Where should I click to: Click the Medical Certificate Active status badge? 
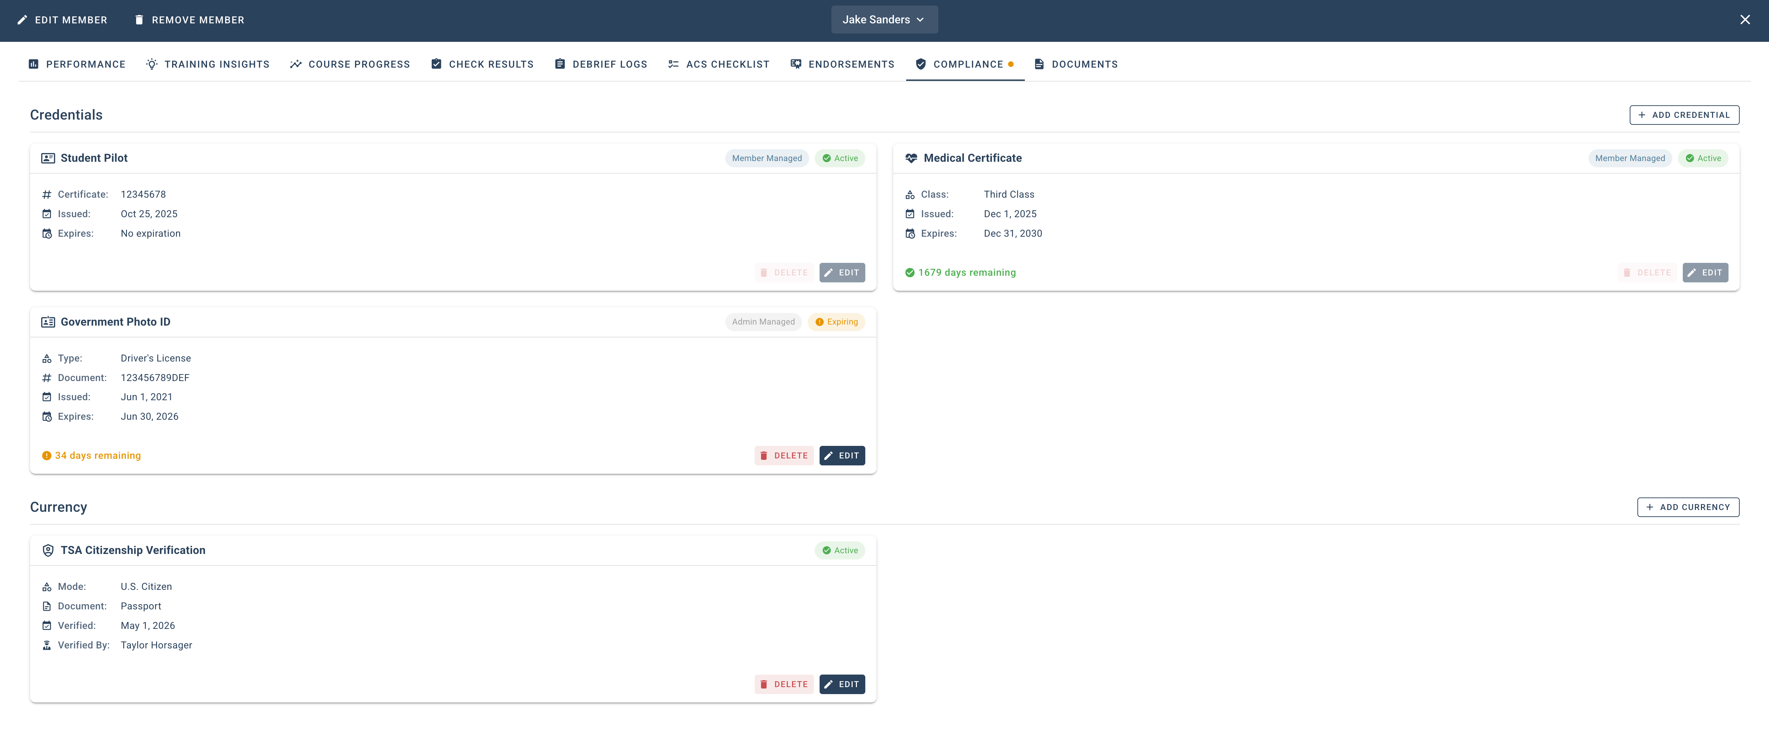(1703, 159)
